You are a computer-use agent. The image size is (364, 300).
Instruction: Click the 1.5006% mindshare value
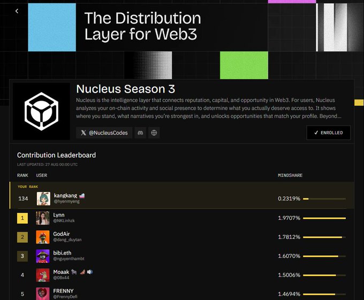(289, 275)
